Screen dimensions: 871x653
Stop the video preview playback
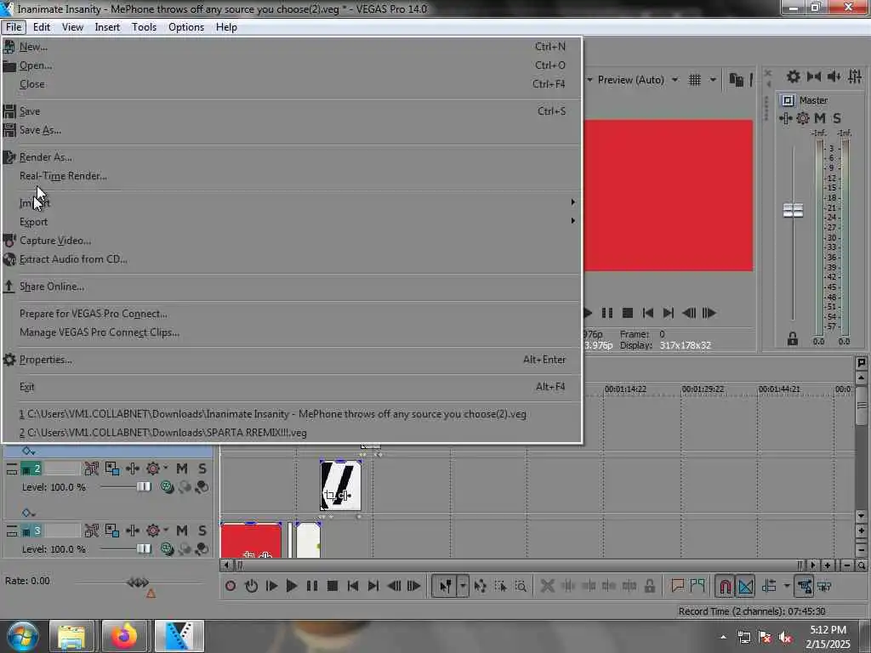coord(628,313)
